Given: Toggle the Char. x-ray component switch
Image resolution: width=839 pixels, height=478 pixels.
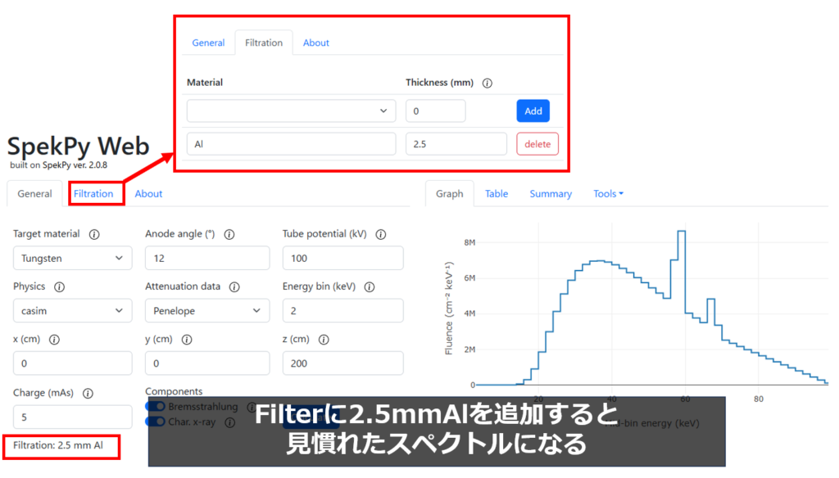Looking at the screenshot, I should 155,422.
